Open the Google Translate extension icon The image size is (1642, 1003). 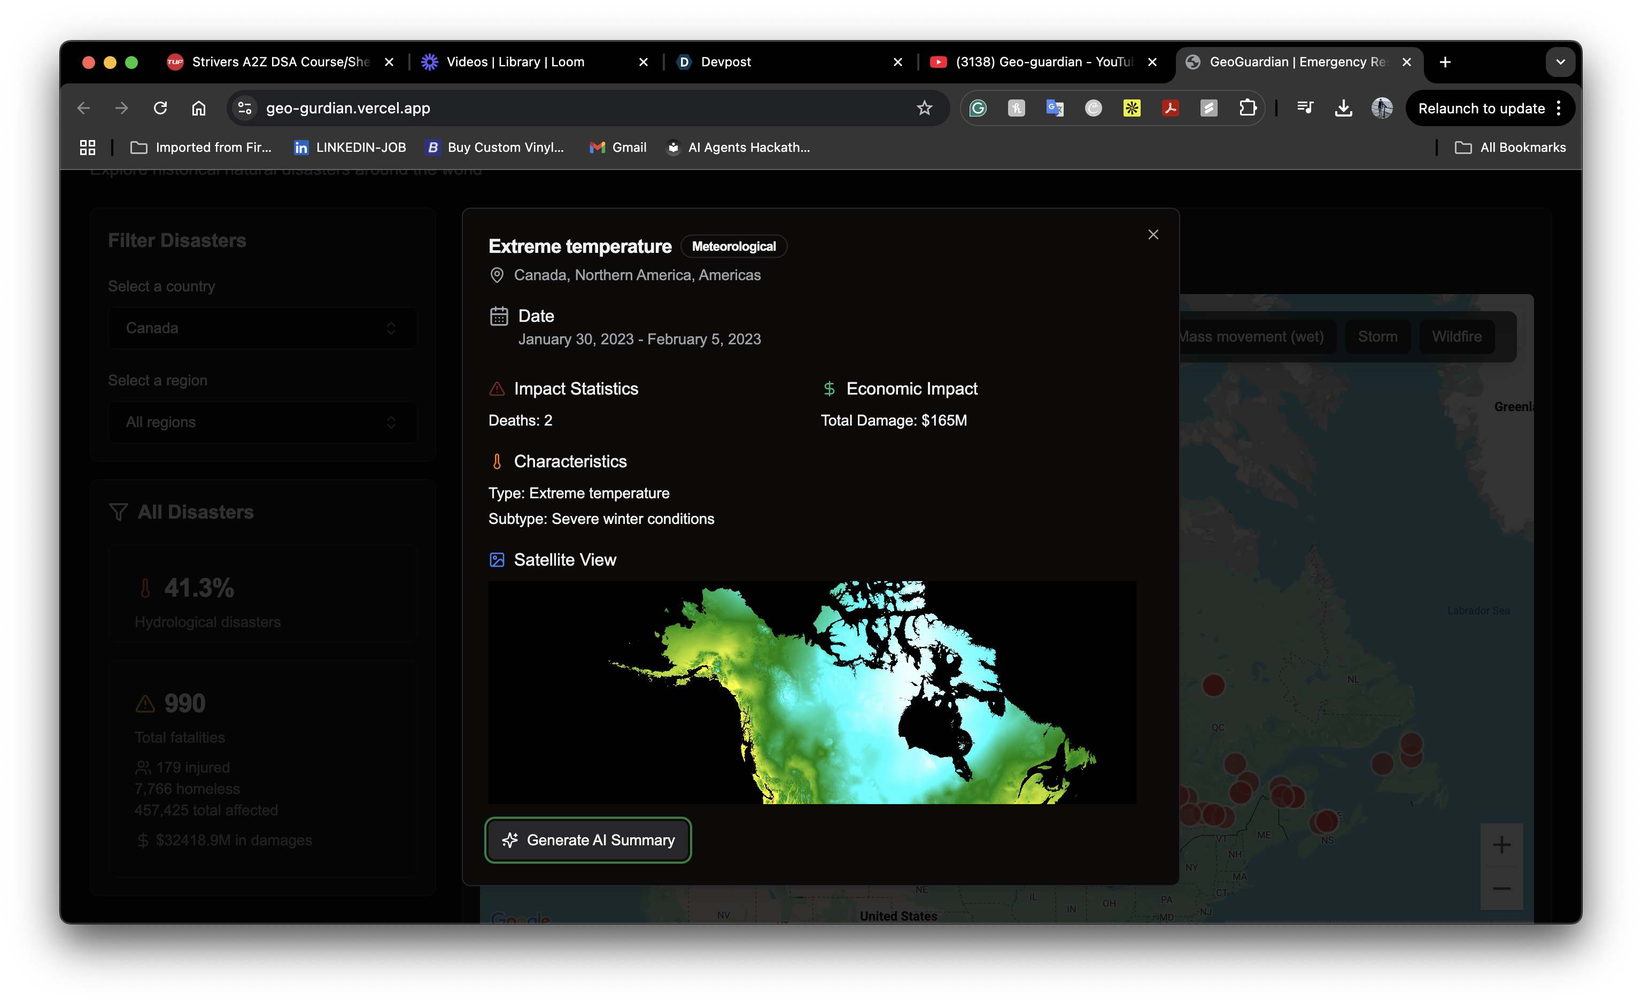[x=1055, y=108]
